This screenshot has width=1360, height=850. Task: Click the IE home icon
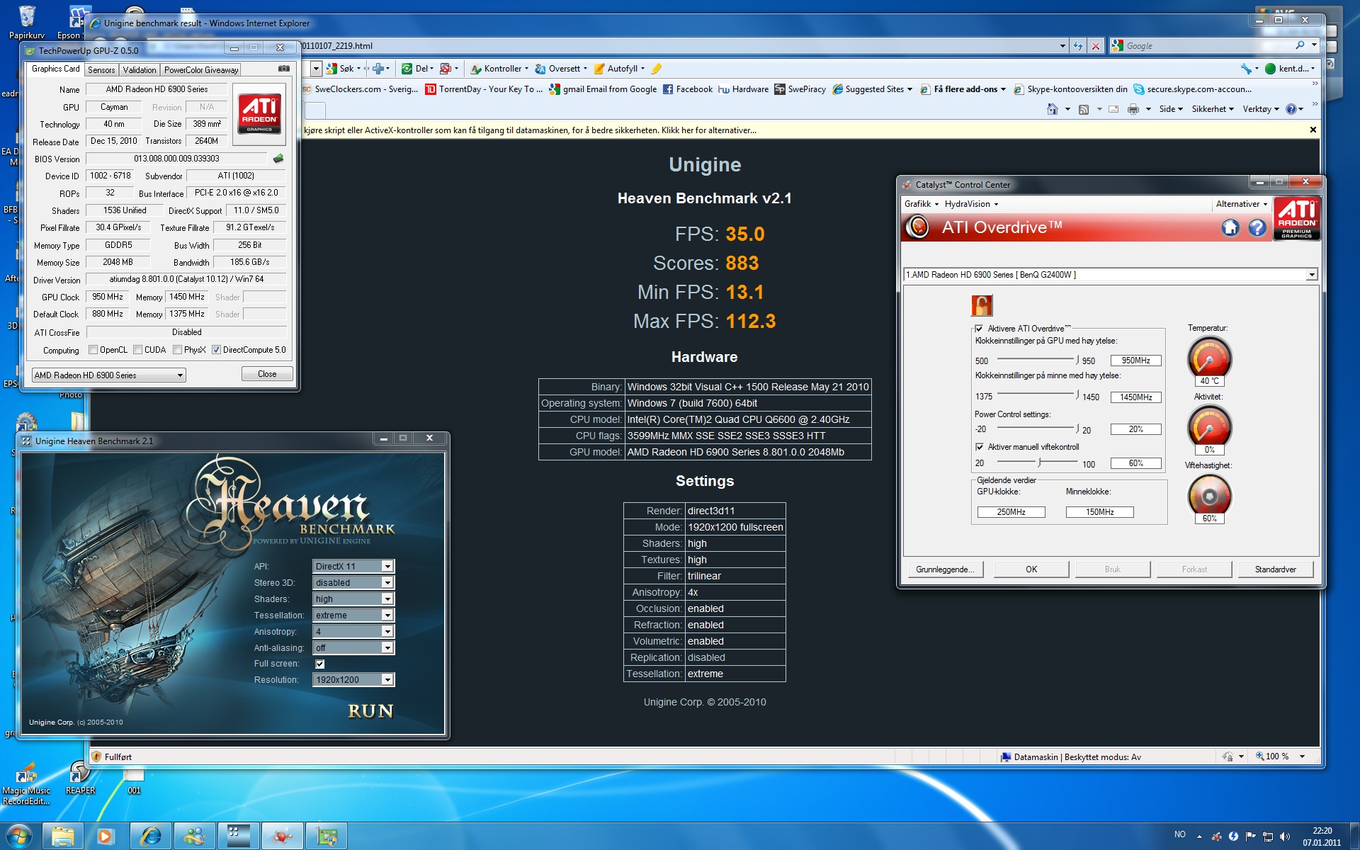(x=1053, y=109)
